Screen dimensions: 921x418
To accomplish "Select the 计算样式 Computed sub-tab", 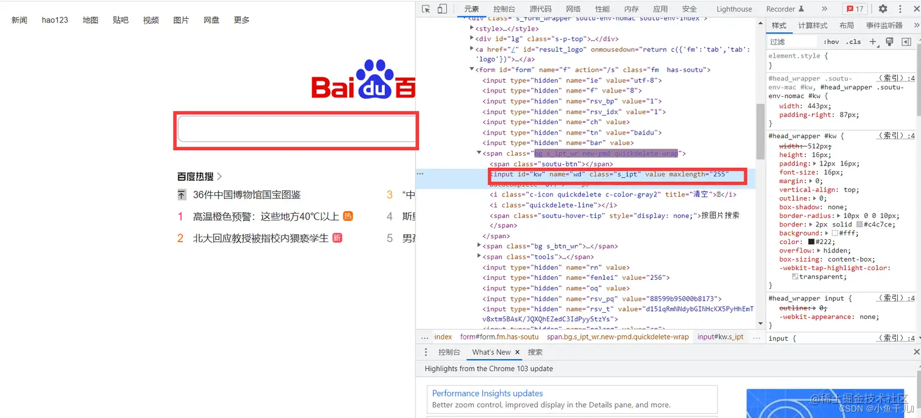I will 813,26.
